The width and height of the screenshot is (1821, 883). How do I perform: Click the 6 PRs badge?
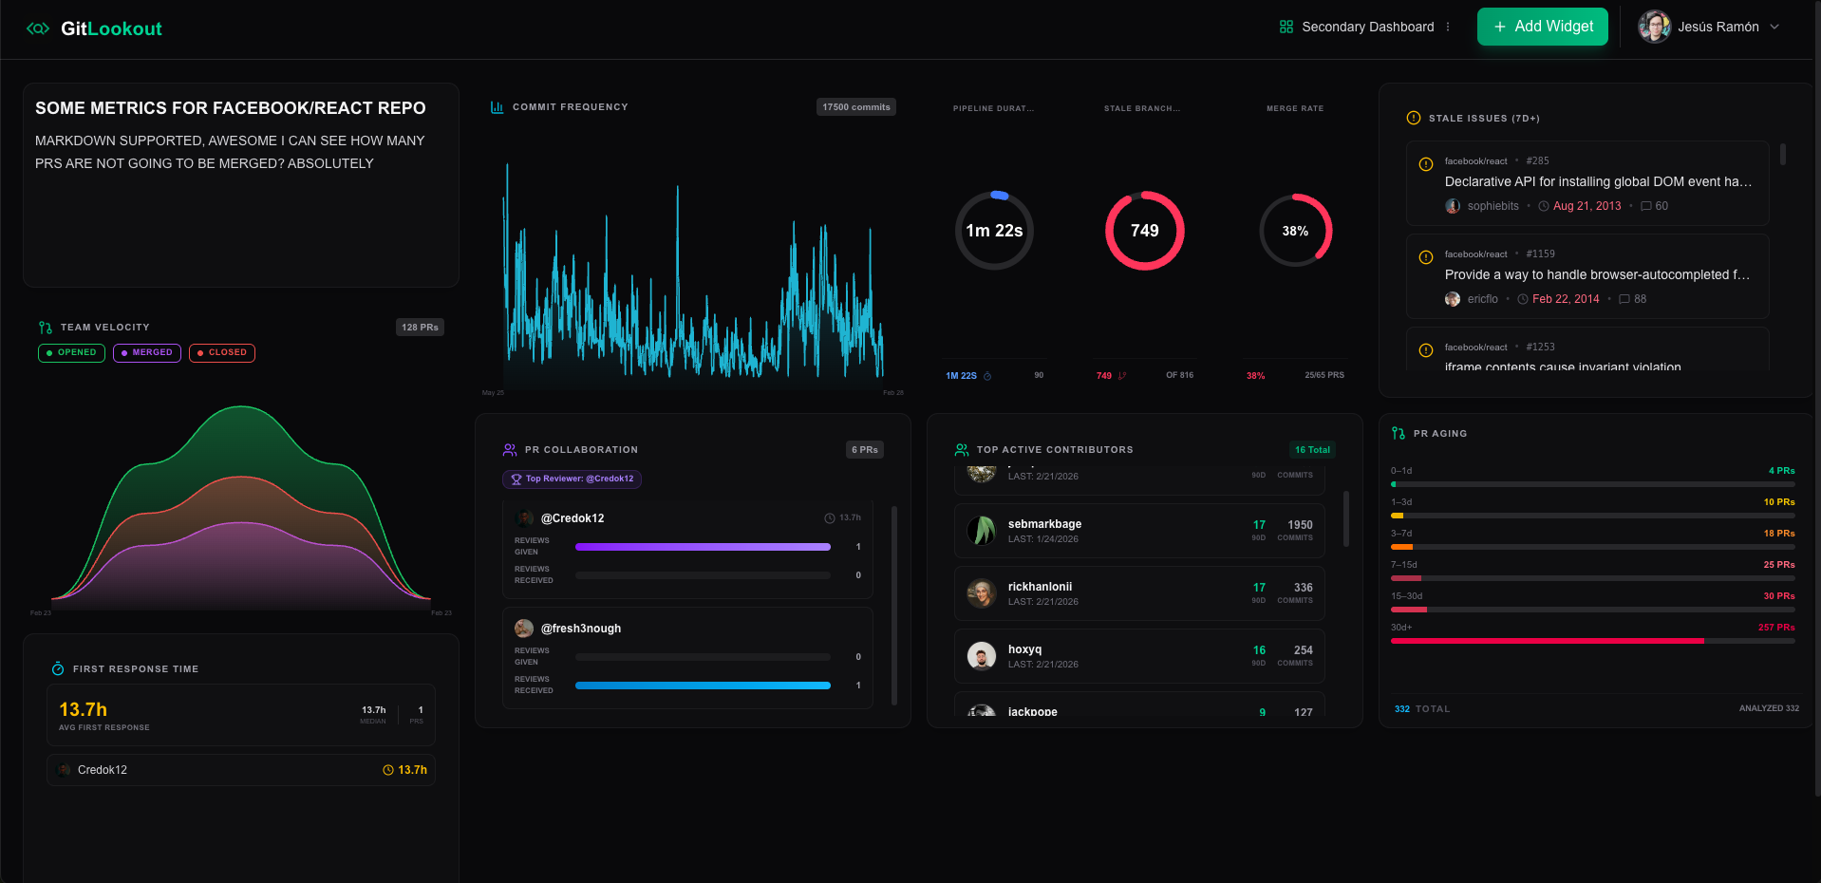pyautogui.click(x=865, y=450)
